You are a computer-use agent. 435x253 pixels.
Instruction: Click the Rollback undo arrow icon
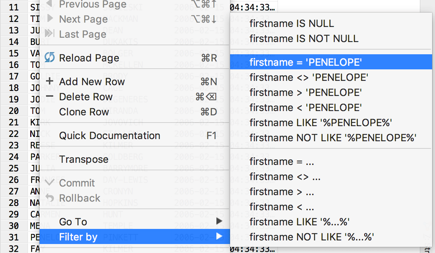click(50, 198)
